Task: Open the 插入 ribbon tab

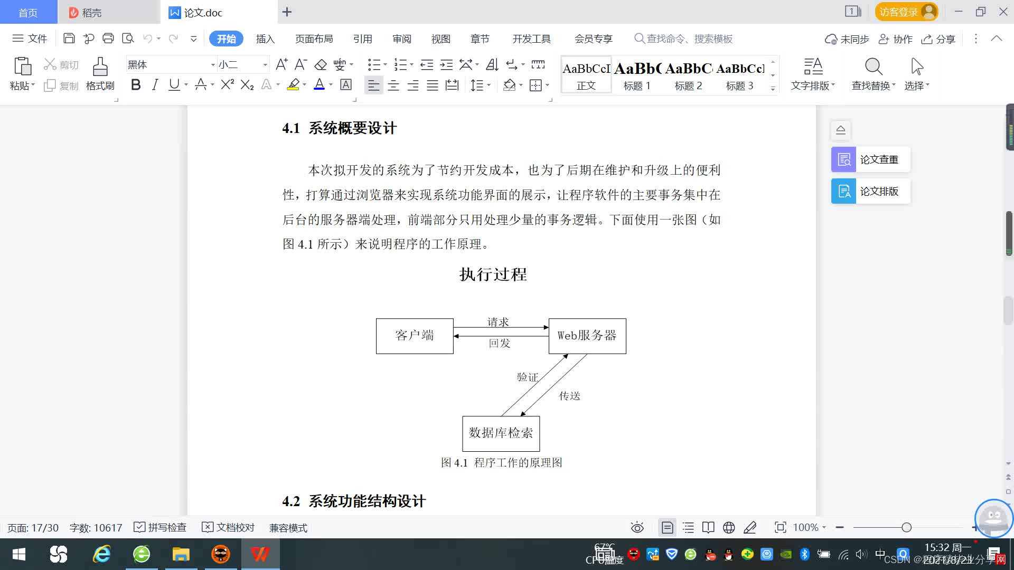Action: click(x=265, y=39)
